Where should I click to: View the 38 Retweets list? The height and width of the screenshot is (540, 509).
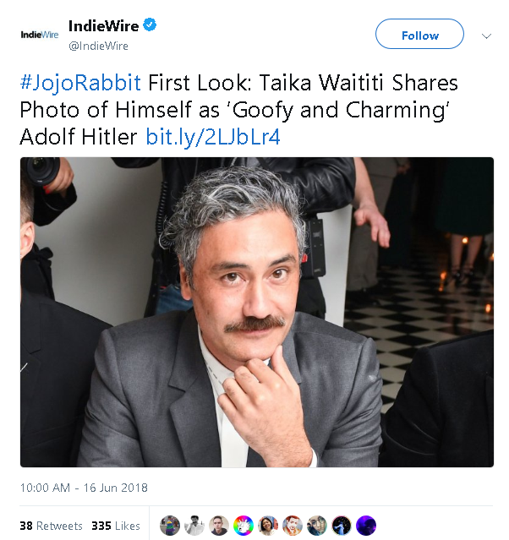51,526
